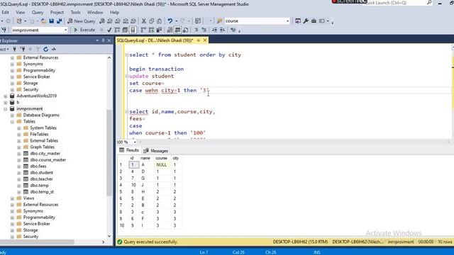Pin the Object Explorer panel
454x255 pixels.
[x=103, y=41]
